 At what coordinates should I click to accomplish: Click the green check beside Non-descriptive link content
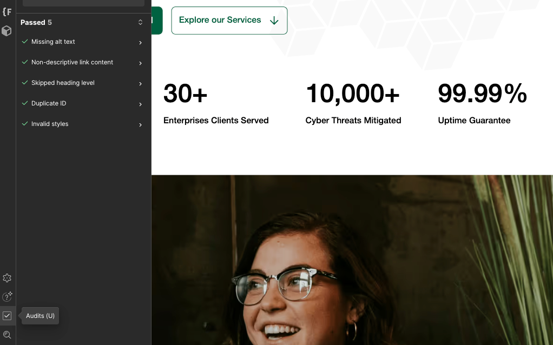[25, 62]
